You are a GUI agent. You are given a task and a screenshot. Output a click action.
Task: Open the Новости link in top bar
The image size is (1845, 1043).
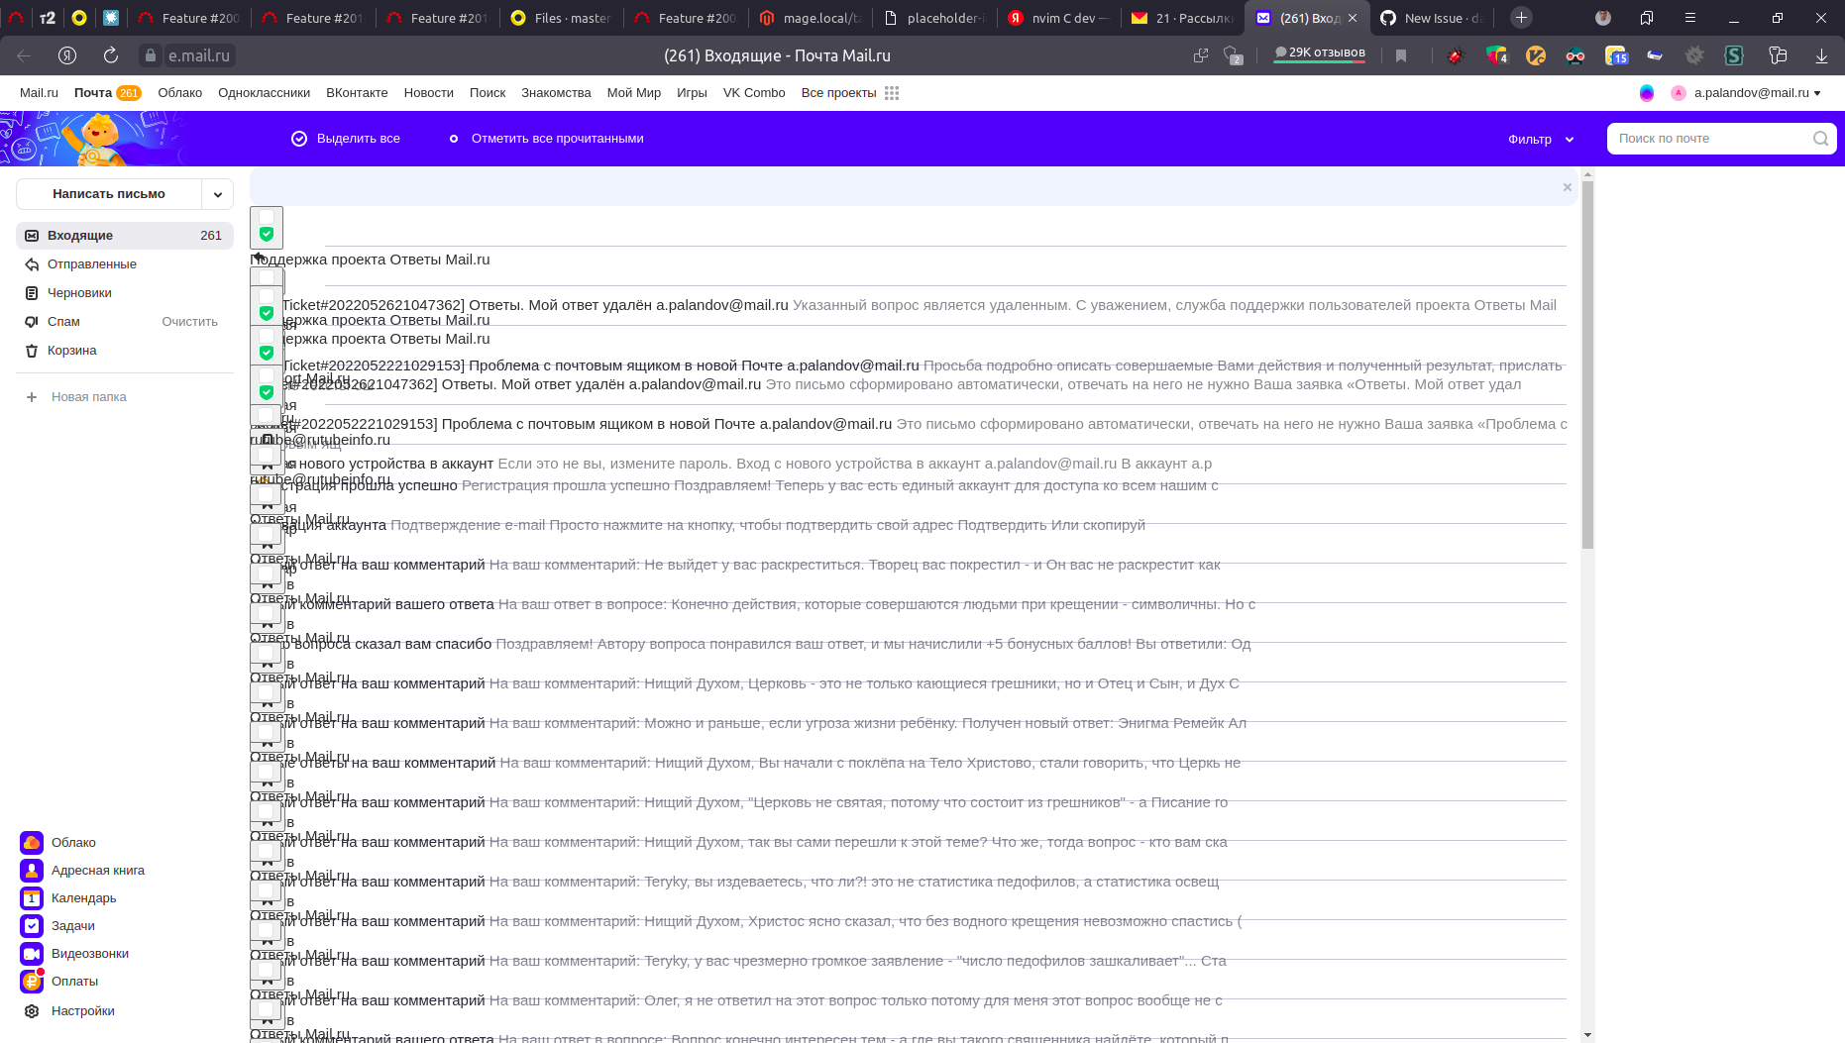[x=428, y=93]
